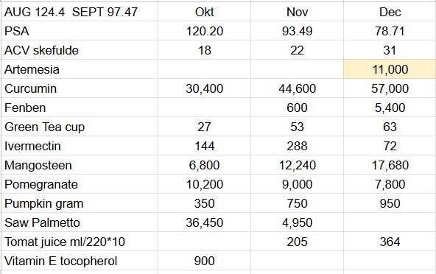Screen dimensions: 436x274
Task: Click the Pumpkin gram Dec value 950
Action: tap(390, 203)
